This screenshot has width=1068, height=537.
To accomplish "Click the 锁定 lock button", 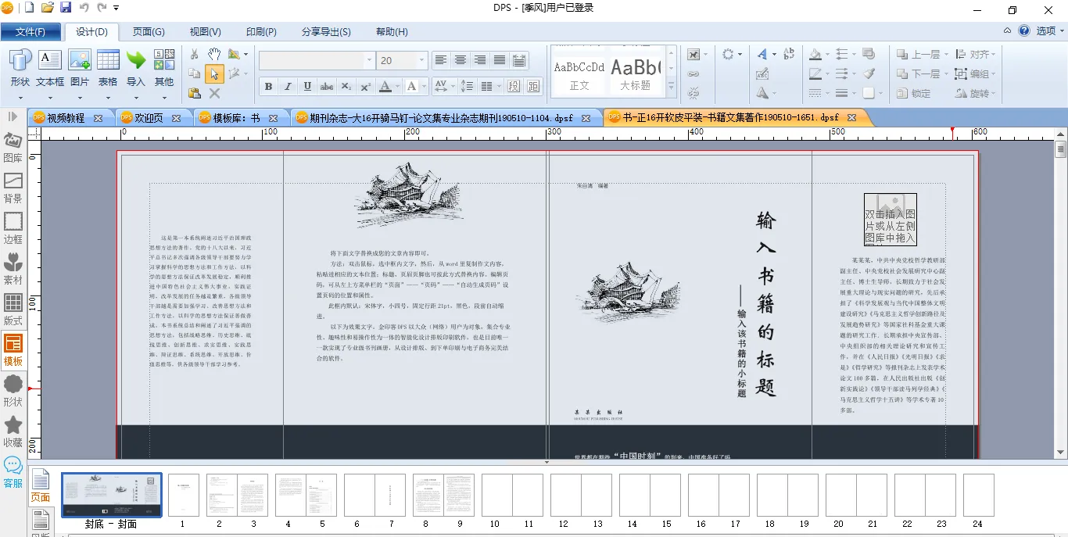I will pos(914,93).
